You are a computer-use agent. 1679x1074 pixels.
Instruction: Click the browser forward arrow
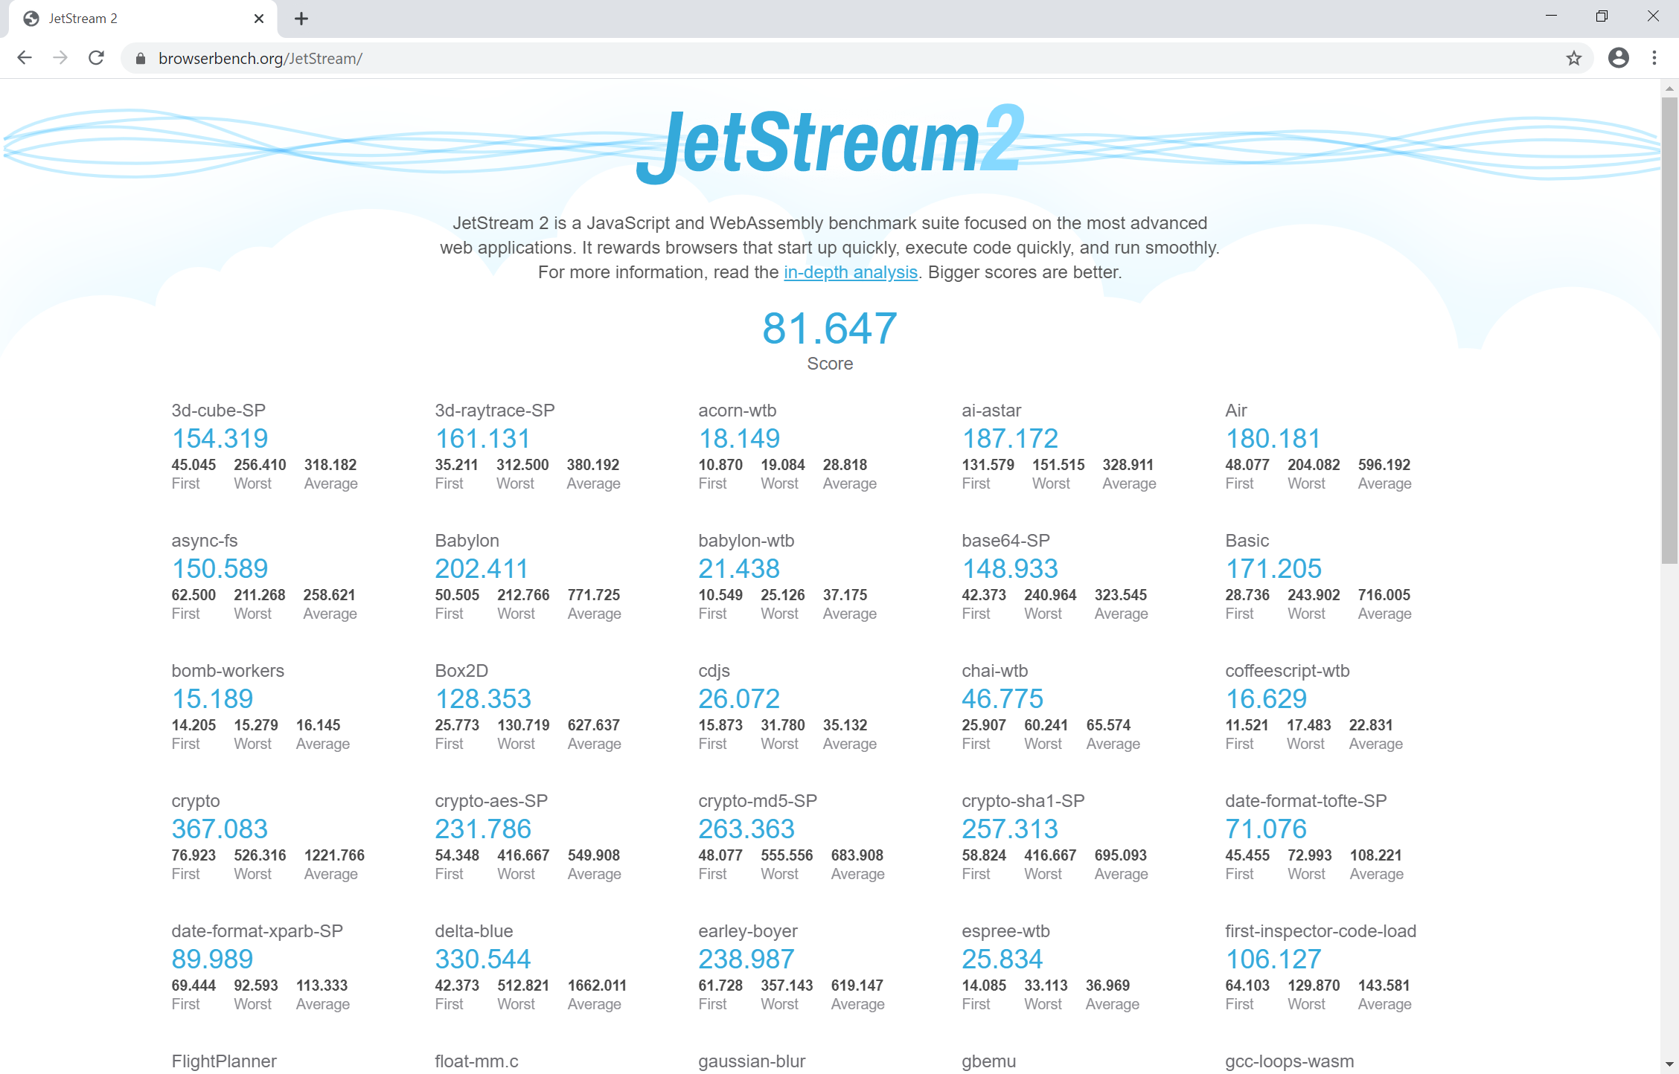(60, 58)
